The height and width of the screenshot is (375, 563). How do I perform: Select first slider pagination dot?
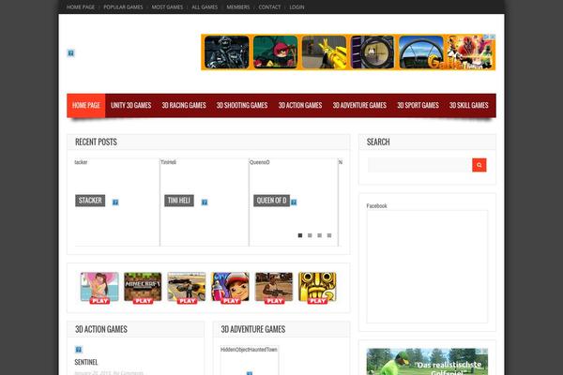(x=300, y=235)
